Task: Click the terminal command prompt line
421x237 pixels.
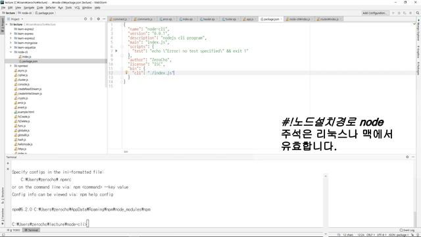Action: (x=50, y=224)
